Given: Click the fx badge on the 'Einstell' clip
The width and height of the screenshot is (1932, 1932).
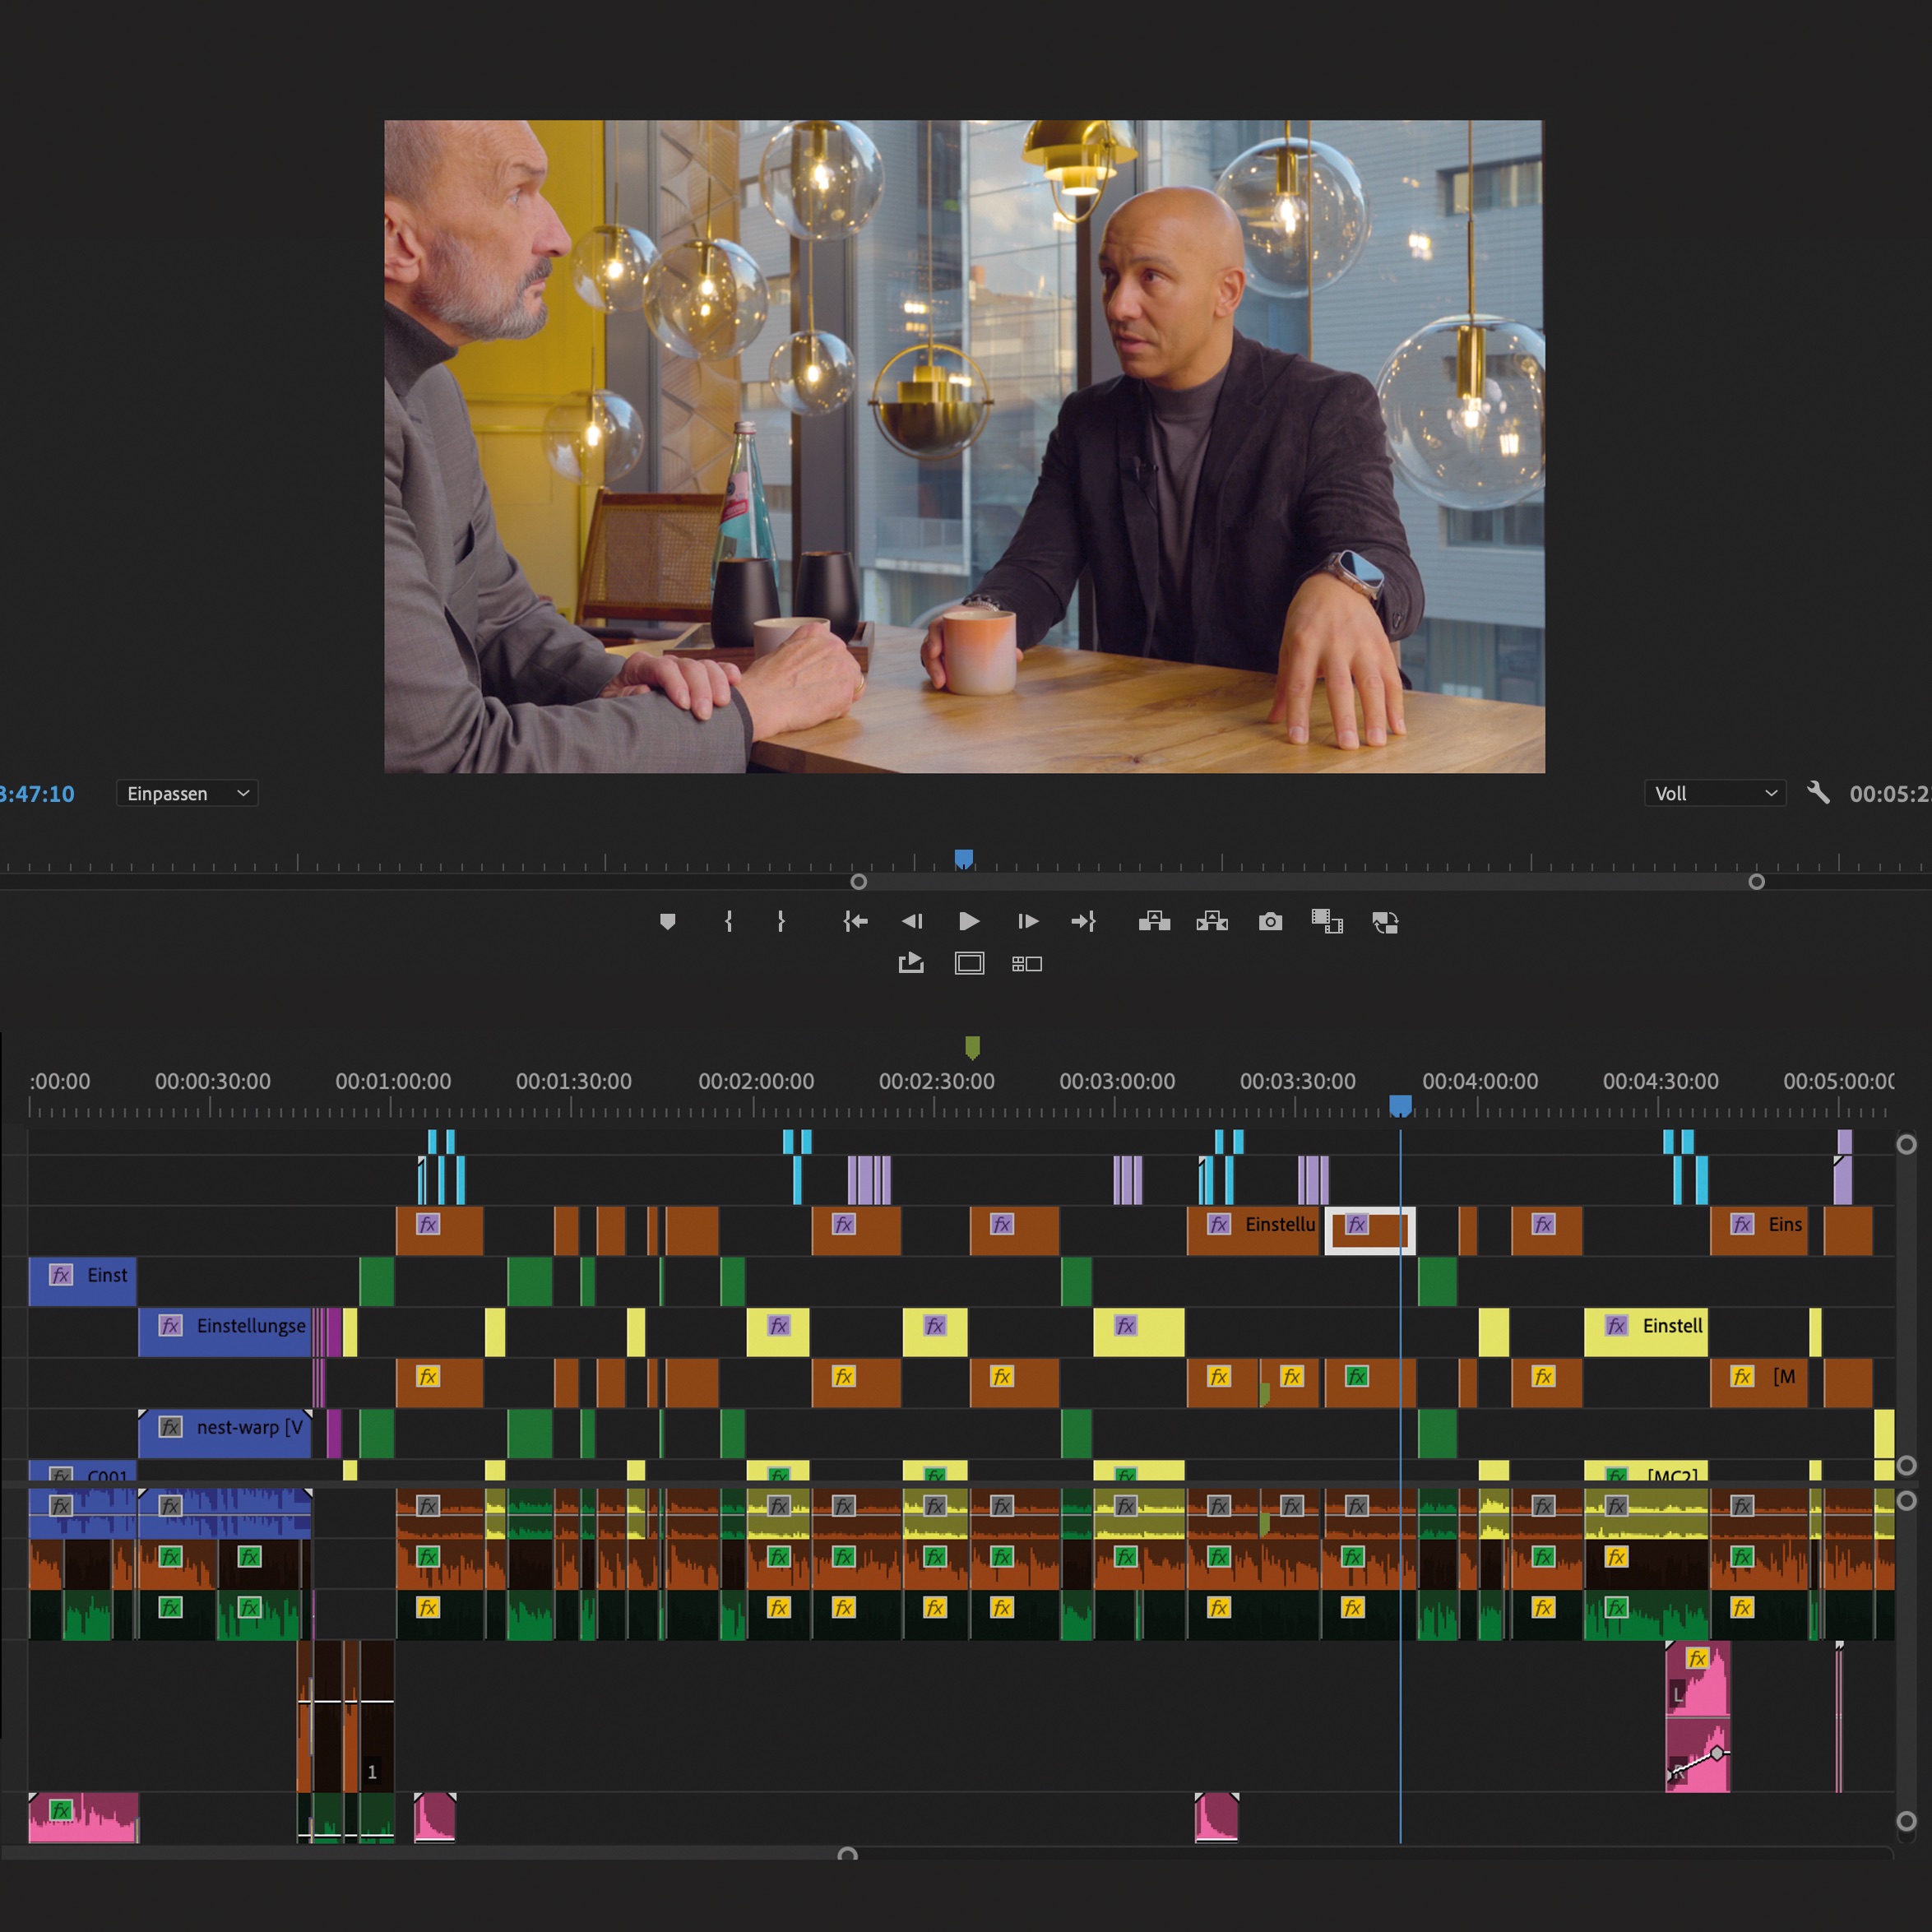Looking at the screenshot, I should pyautogui.click(x=1617, y=1326).
